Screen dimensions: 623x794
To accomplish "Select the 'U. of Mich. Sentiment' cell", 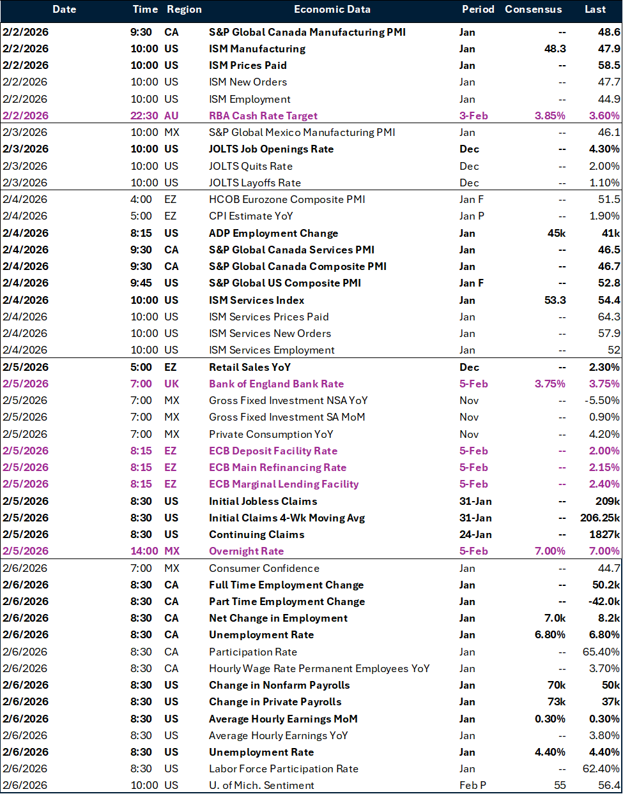I will tap(261, 785).
